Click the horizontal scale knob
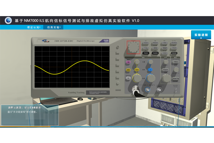The image size is (214, 143). click(166, 77)
